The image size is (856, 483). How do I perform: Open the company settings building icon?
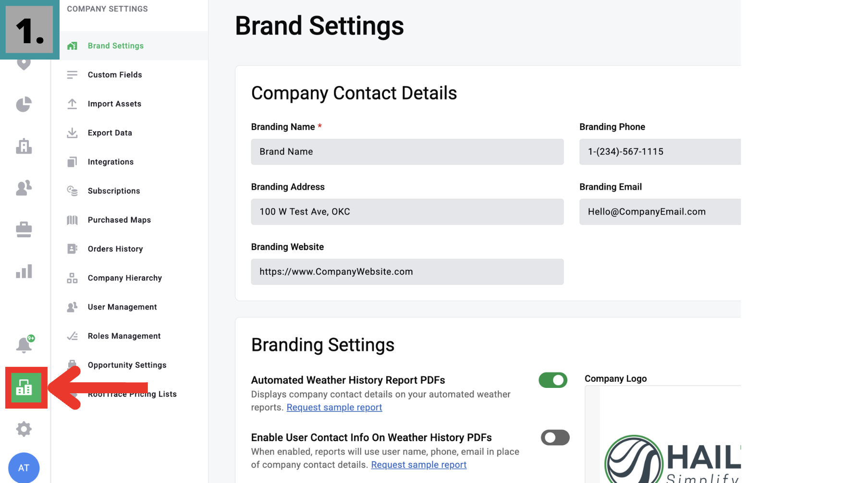pos(24,387)
